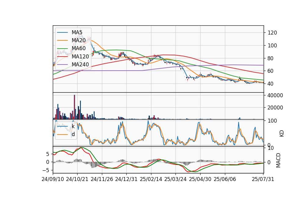This screenshot has width=293, height=211.
Task: Click the 24/11/26 date label
Action: (102, 179)
